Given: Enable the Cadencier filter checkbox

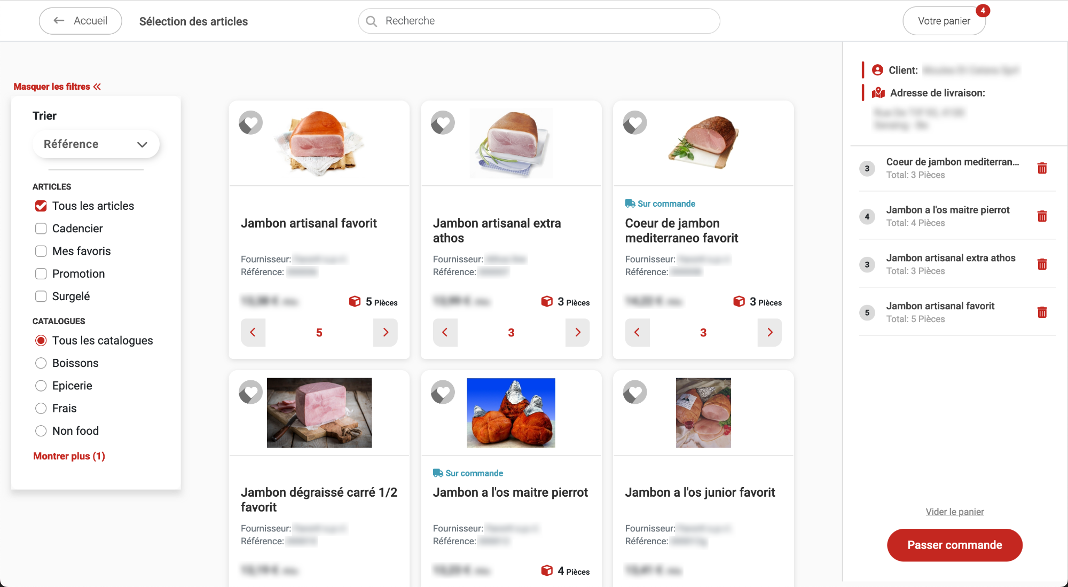Looking at the screenshot, I should click(41, 229).
